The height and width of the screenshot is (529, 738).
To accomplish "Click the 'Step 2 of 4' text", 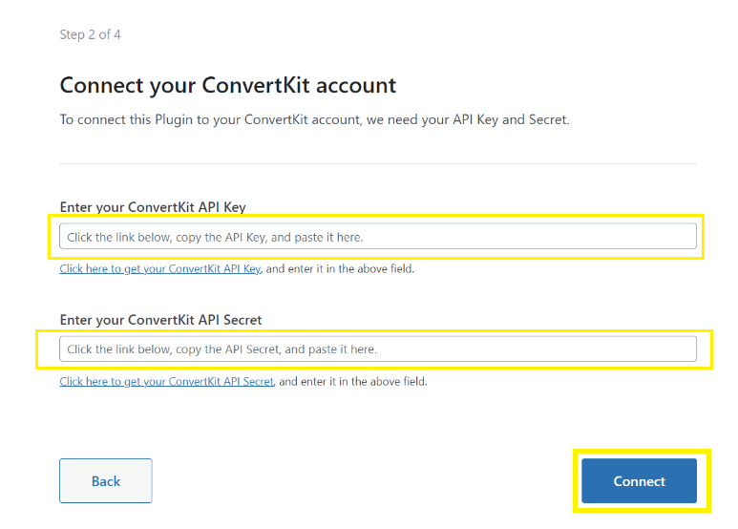I will [x=90, y=34].
